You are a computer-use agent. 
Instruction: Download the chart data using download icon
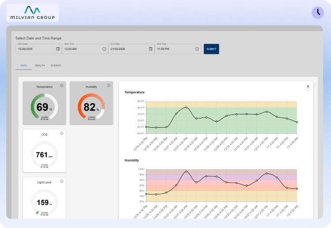click(308, 87)
